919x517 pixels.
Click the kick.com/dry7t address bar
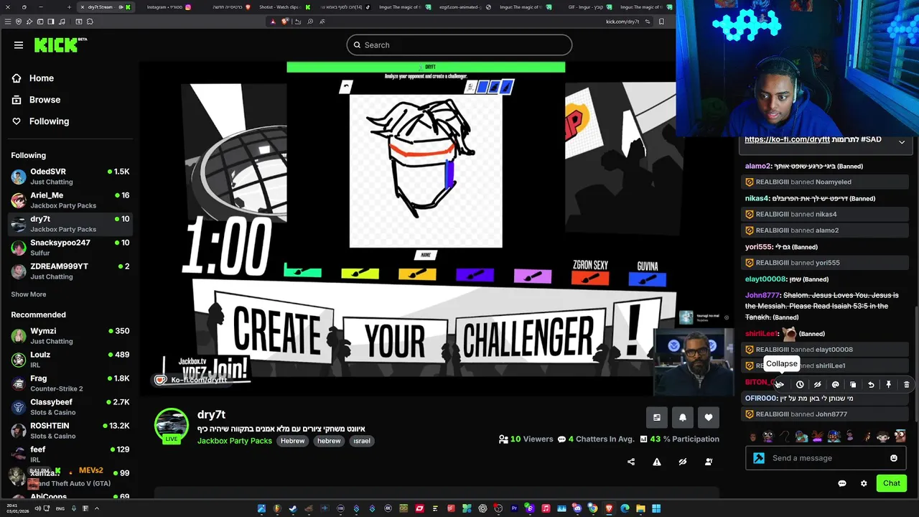(622, 22)
